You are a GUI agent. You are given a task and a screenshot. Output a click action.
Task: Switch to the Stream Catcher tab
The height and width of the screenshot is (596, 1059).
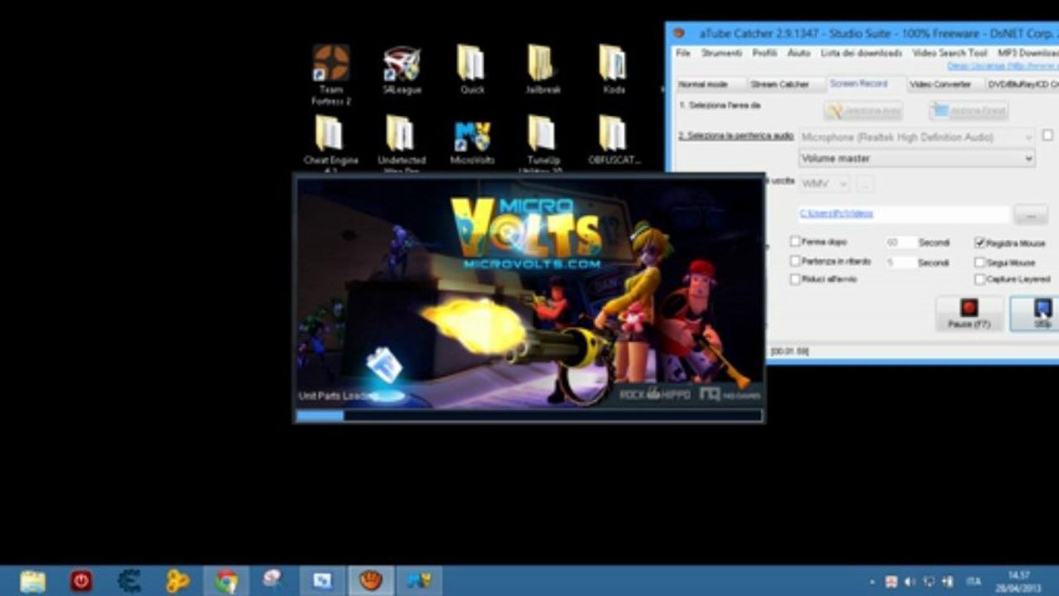[x=780, y=84]
